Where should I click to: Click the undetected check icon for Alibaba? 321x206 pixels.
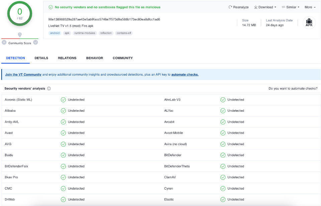(63, 111)
